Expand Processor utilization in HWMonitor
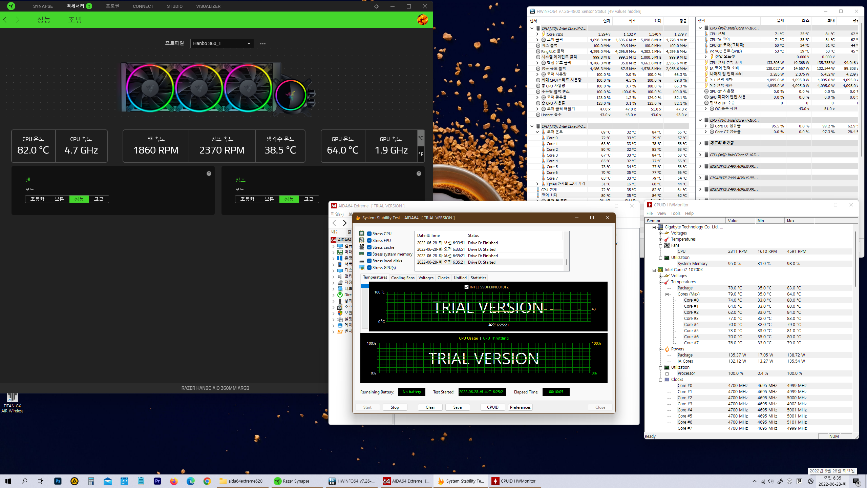This screenshot has height=488, width=867. click(x=667, y=373)
